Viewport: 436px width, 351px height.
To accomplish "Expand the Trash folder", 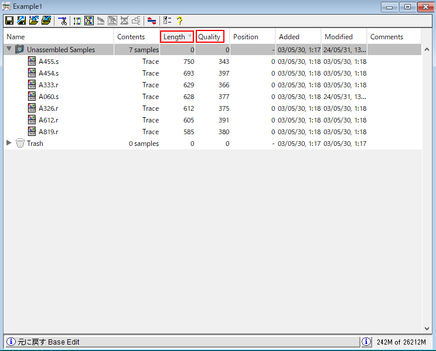I will [x=9, y=143].
